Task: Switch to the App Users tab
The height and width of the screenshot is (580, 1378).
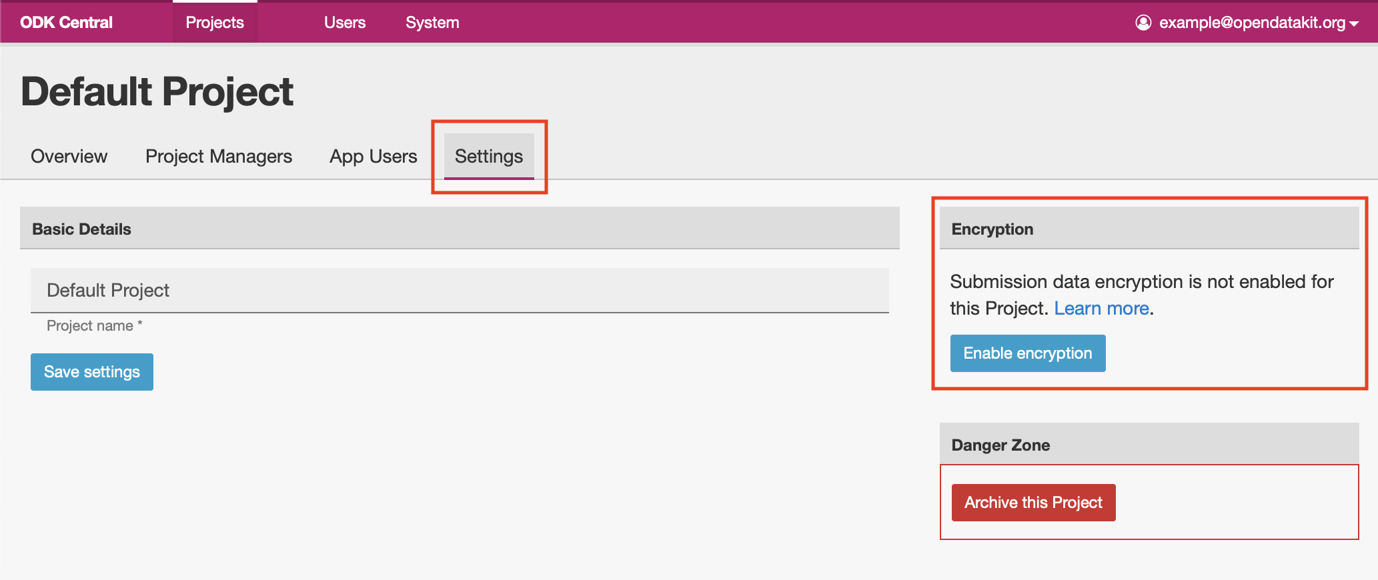Action: tap(374, 156)
